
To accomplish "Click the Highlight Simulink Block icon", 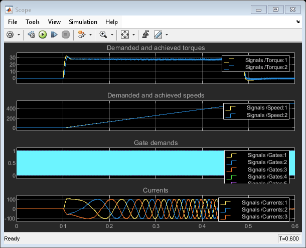I will [x=81, y=34].
